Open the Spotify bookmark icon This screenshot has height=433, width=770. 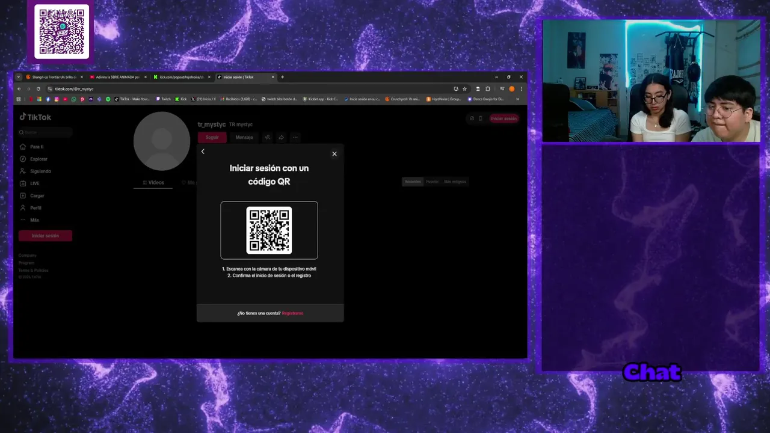tap(108, 99)
